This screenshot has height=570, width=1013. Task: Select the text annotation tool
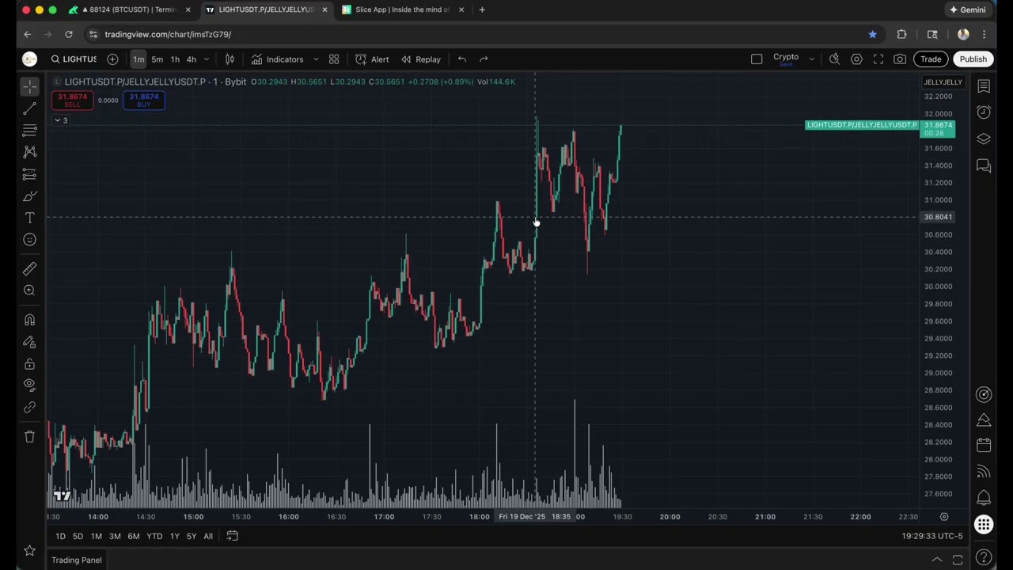pyautogui.click(x=29, y=218)
